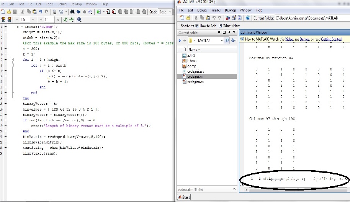Open the gear actions dropdown in Current Folder
350x202 pixels.
coord(234,40)
